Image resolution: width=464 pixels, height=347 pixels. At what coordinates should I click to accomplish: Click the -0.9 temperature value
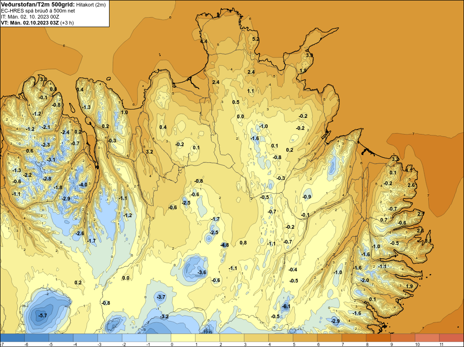(x=307, y=197)
